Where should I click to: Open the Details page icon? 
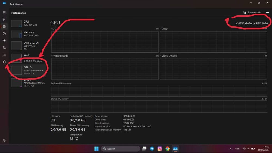[x=4, y=55]
